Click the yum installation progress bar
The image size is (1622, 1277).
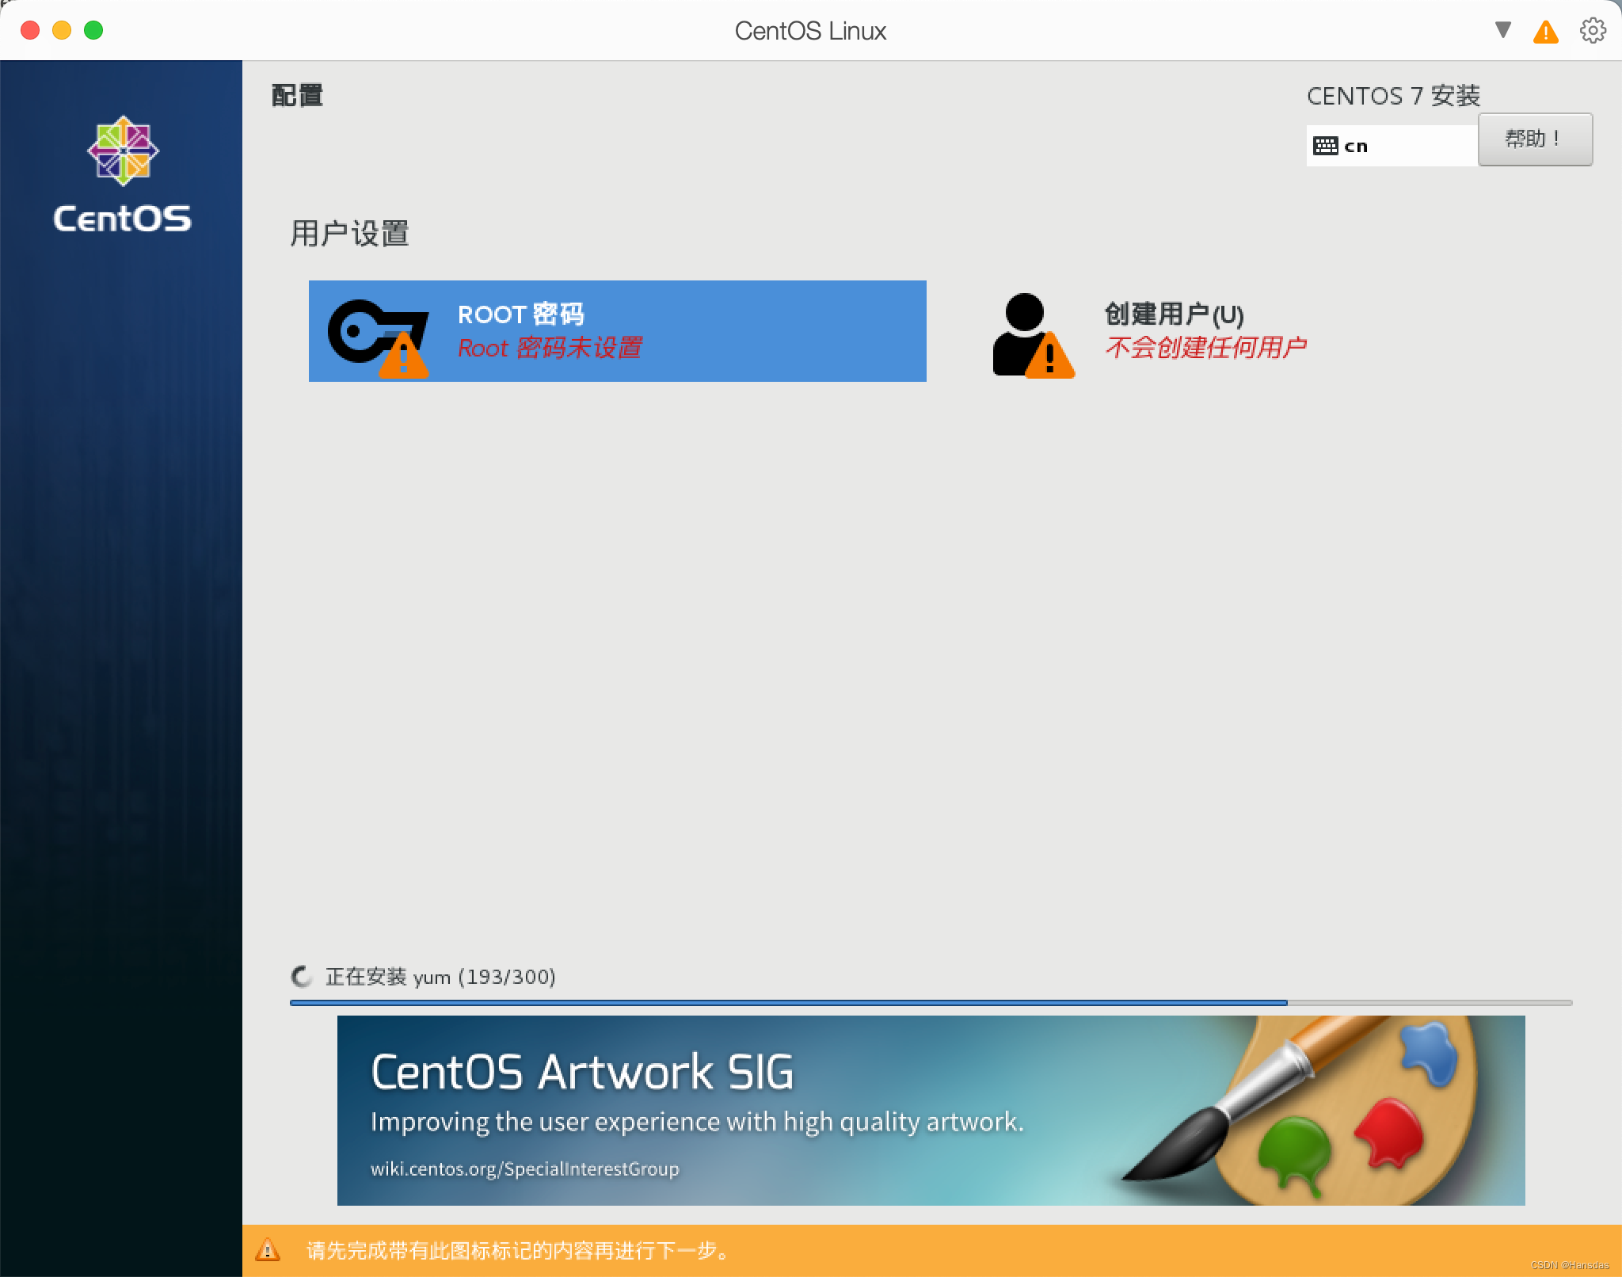[931, 1003]
